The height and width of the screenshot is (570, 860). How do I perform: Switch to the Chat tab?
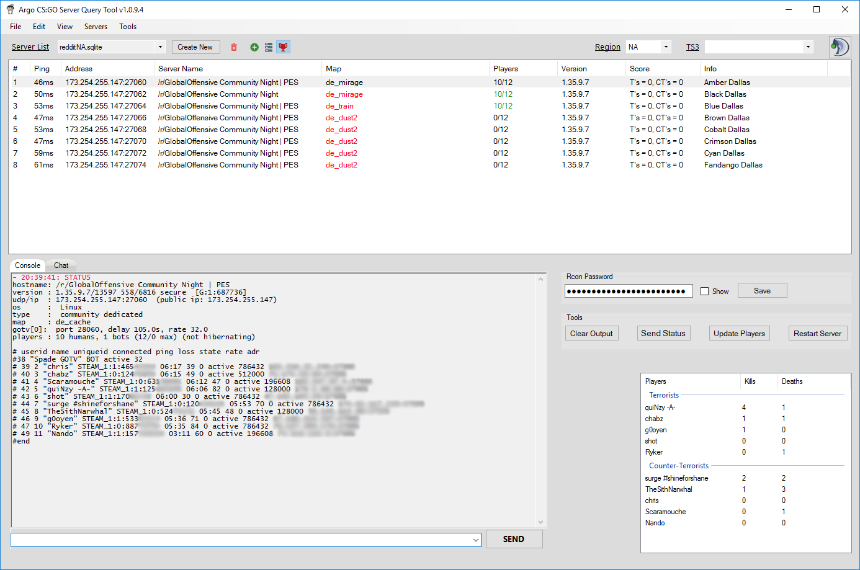[61, 265]
